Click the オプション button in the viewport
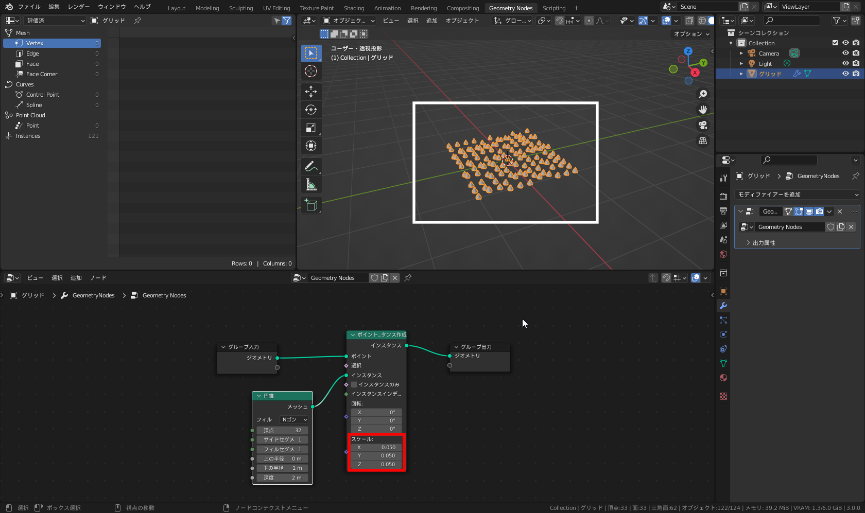This screenshot has height=513, width=865. pos(691,34)
